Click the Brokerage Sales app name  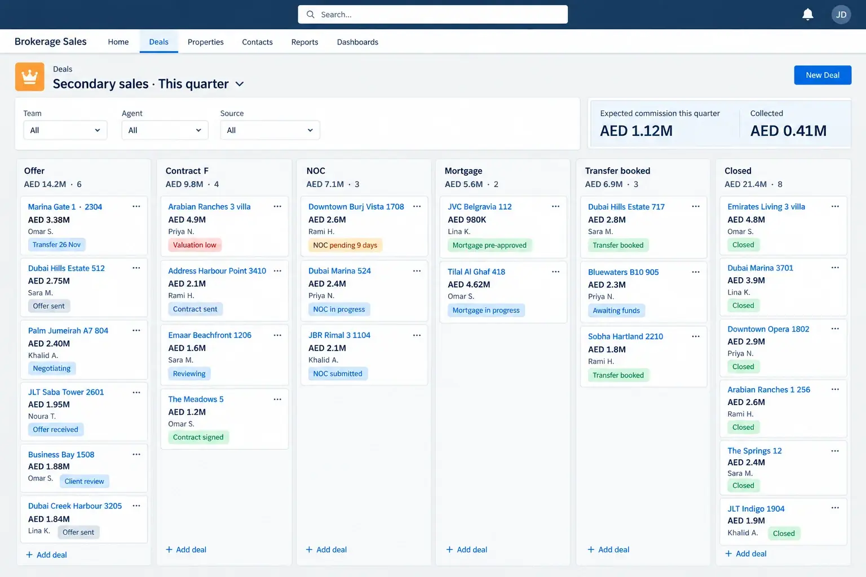click(x=51, y=42)
